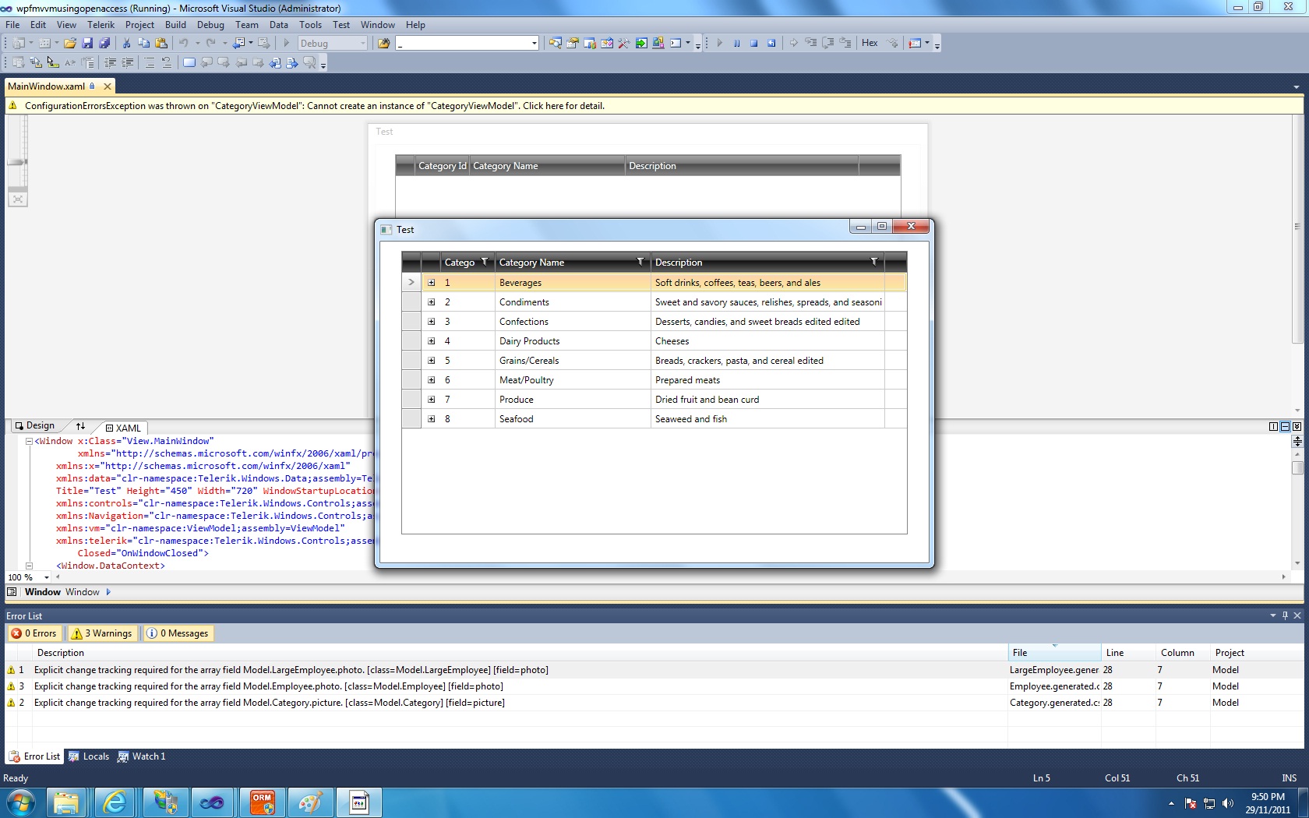Expand row 2 Condiments in the grid

(x=432, y=302)
